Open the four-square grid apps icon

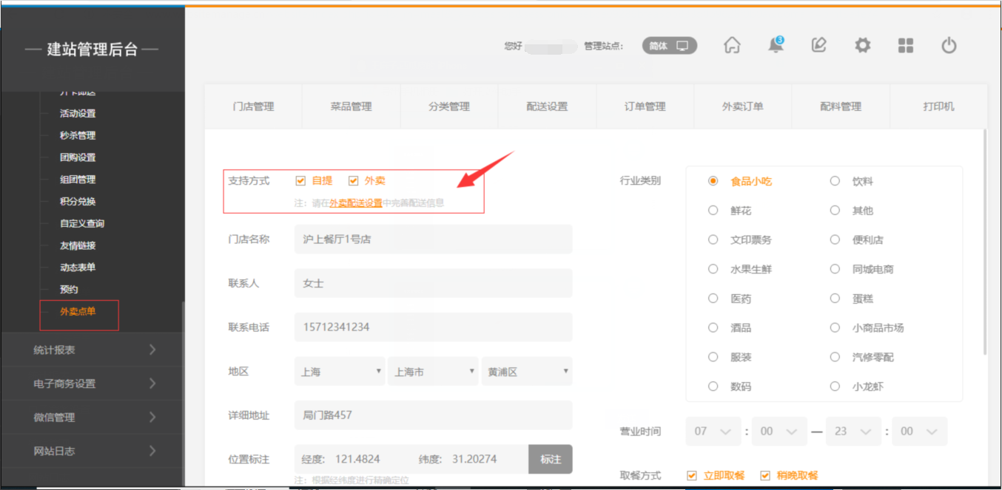click(906, 46)
